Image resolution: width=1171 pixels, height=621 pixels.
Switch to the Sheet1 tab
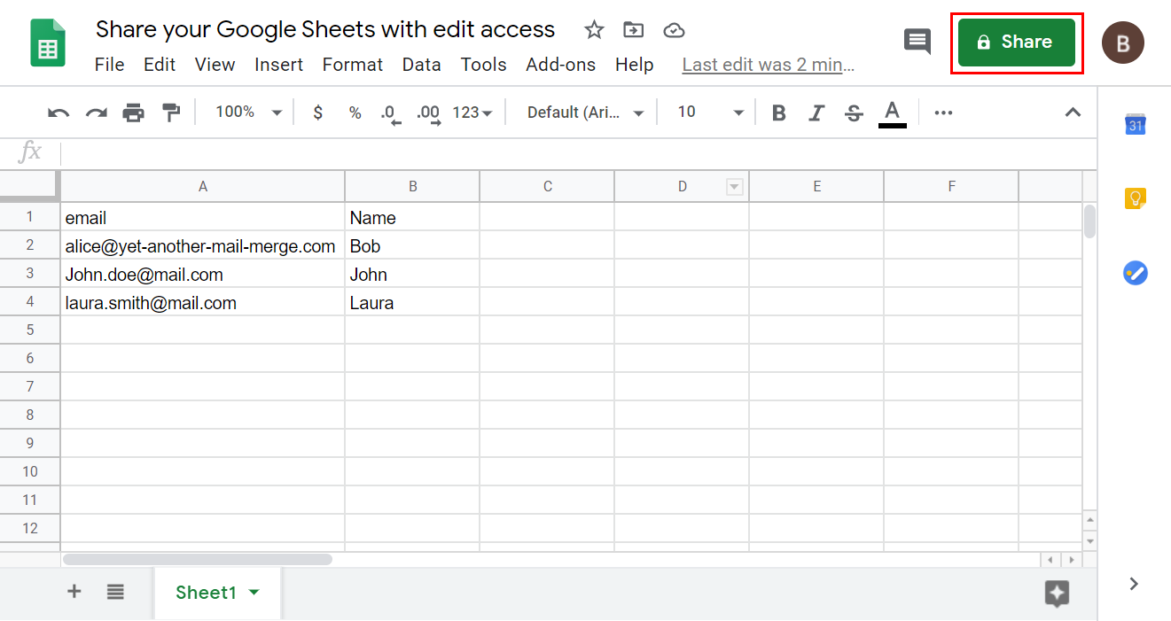click(207, 593)
